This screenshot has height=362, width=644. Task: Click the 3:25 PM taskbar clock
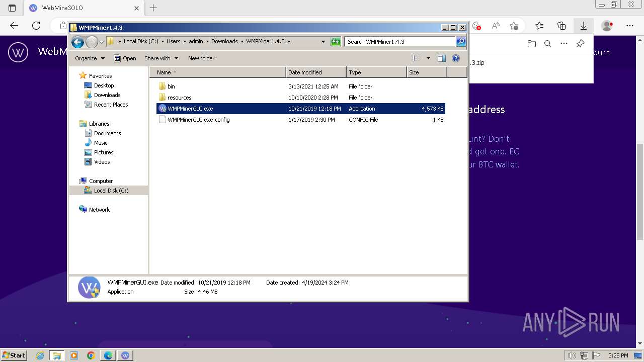tap(618, 355)
